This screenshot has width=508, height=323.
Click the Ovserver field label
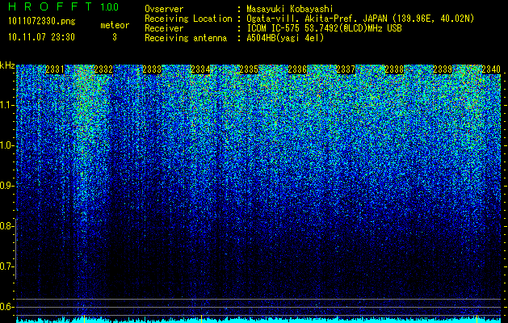point(164,9)
